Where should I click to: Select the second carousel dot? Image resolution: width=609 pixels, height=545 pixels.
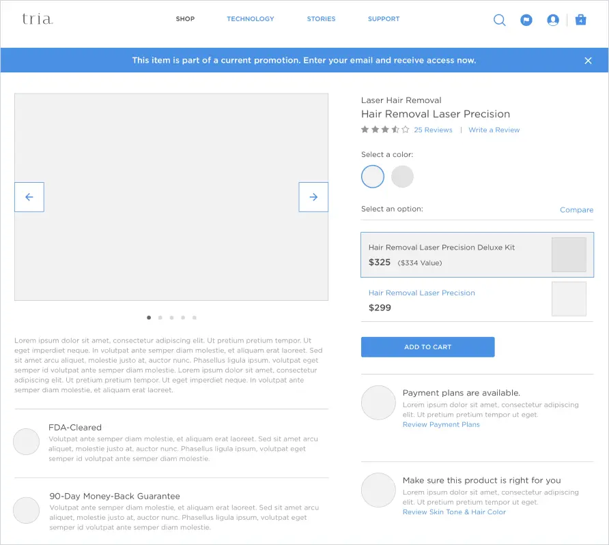tap(160, 318)
